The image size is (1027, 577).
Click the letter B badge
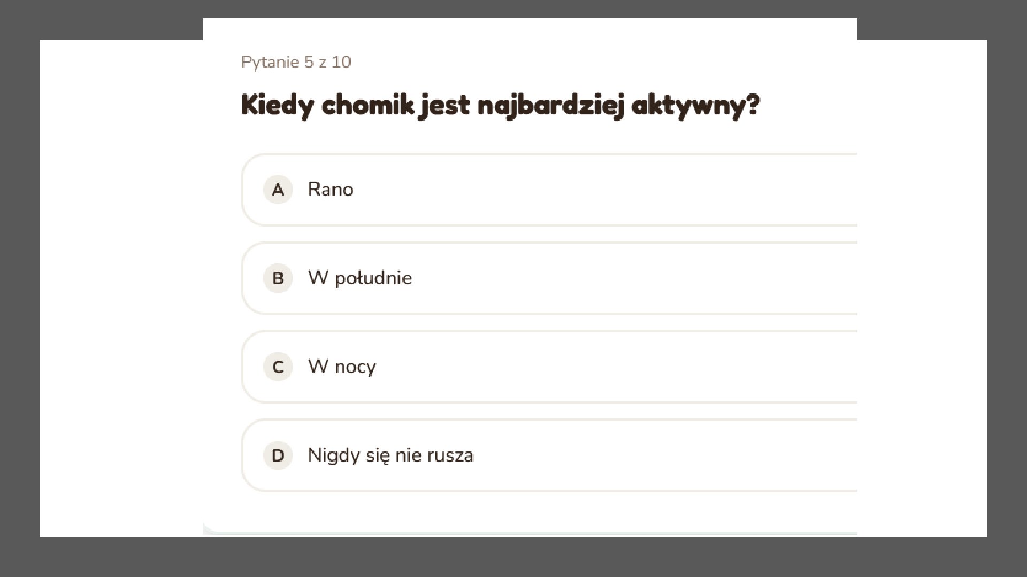pyautogui.click(x=278, y=278)
